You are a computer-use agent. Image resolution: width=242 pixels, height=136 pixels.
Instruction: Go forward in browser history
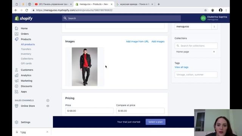(x=21, y=10)
